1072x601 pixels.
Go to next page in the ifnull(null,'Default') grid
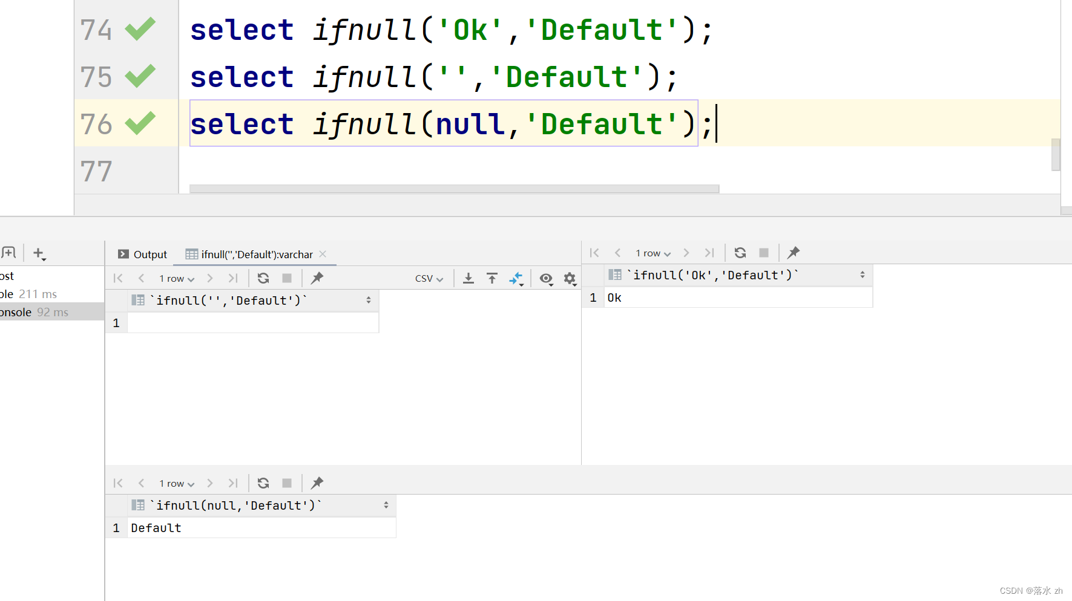pos(210,483)
